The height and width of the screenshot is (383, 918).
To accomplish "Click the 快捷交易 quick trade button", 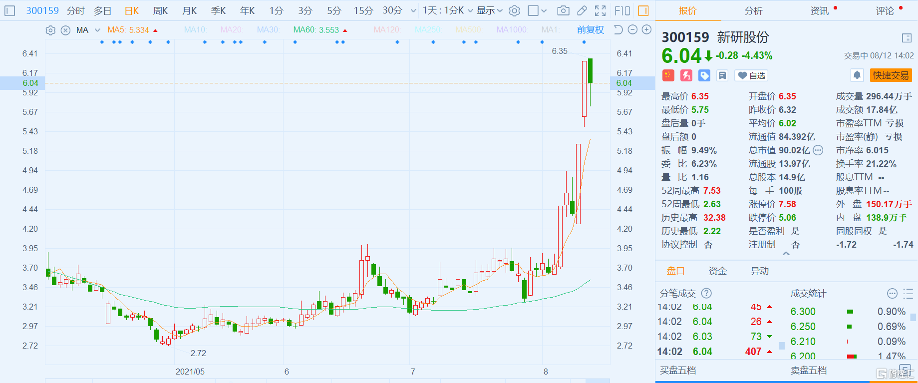I will point(891,75).
